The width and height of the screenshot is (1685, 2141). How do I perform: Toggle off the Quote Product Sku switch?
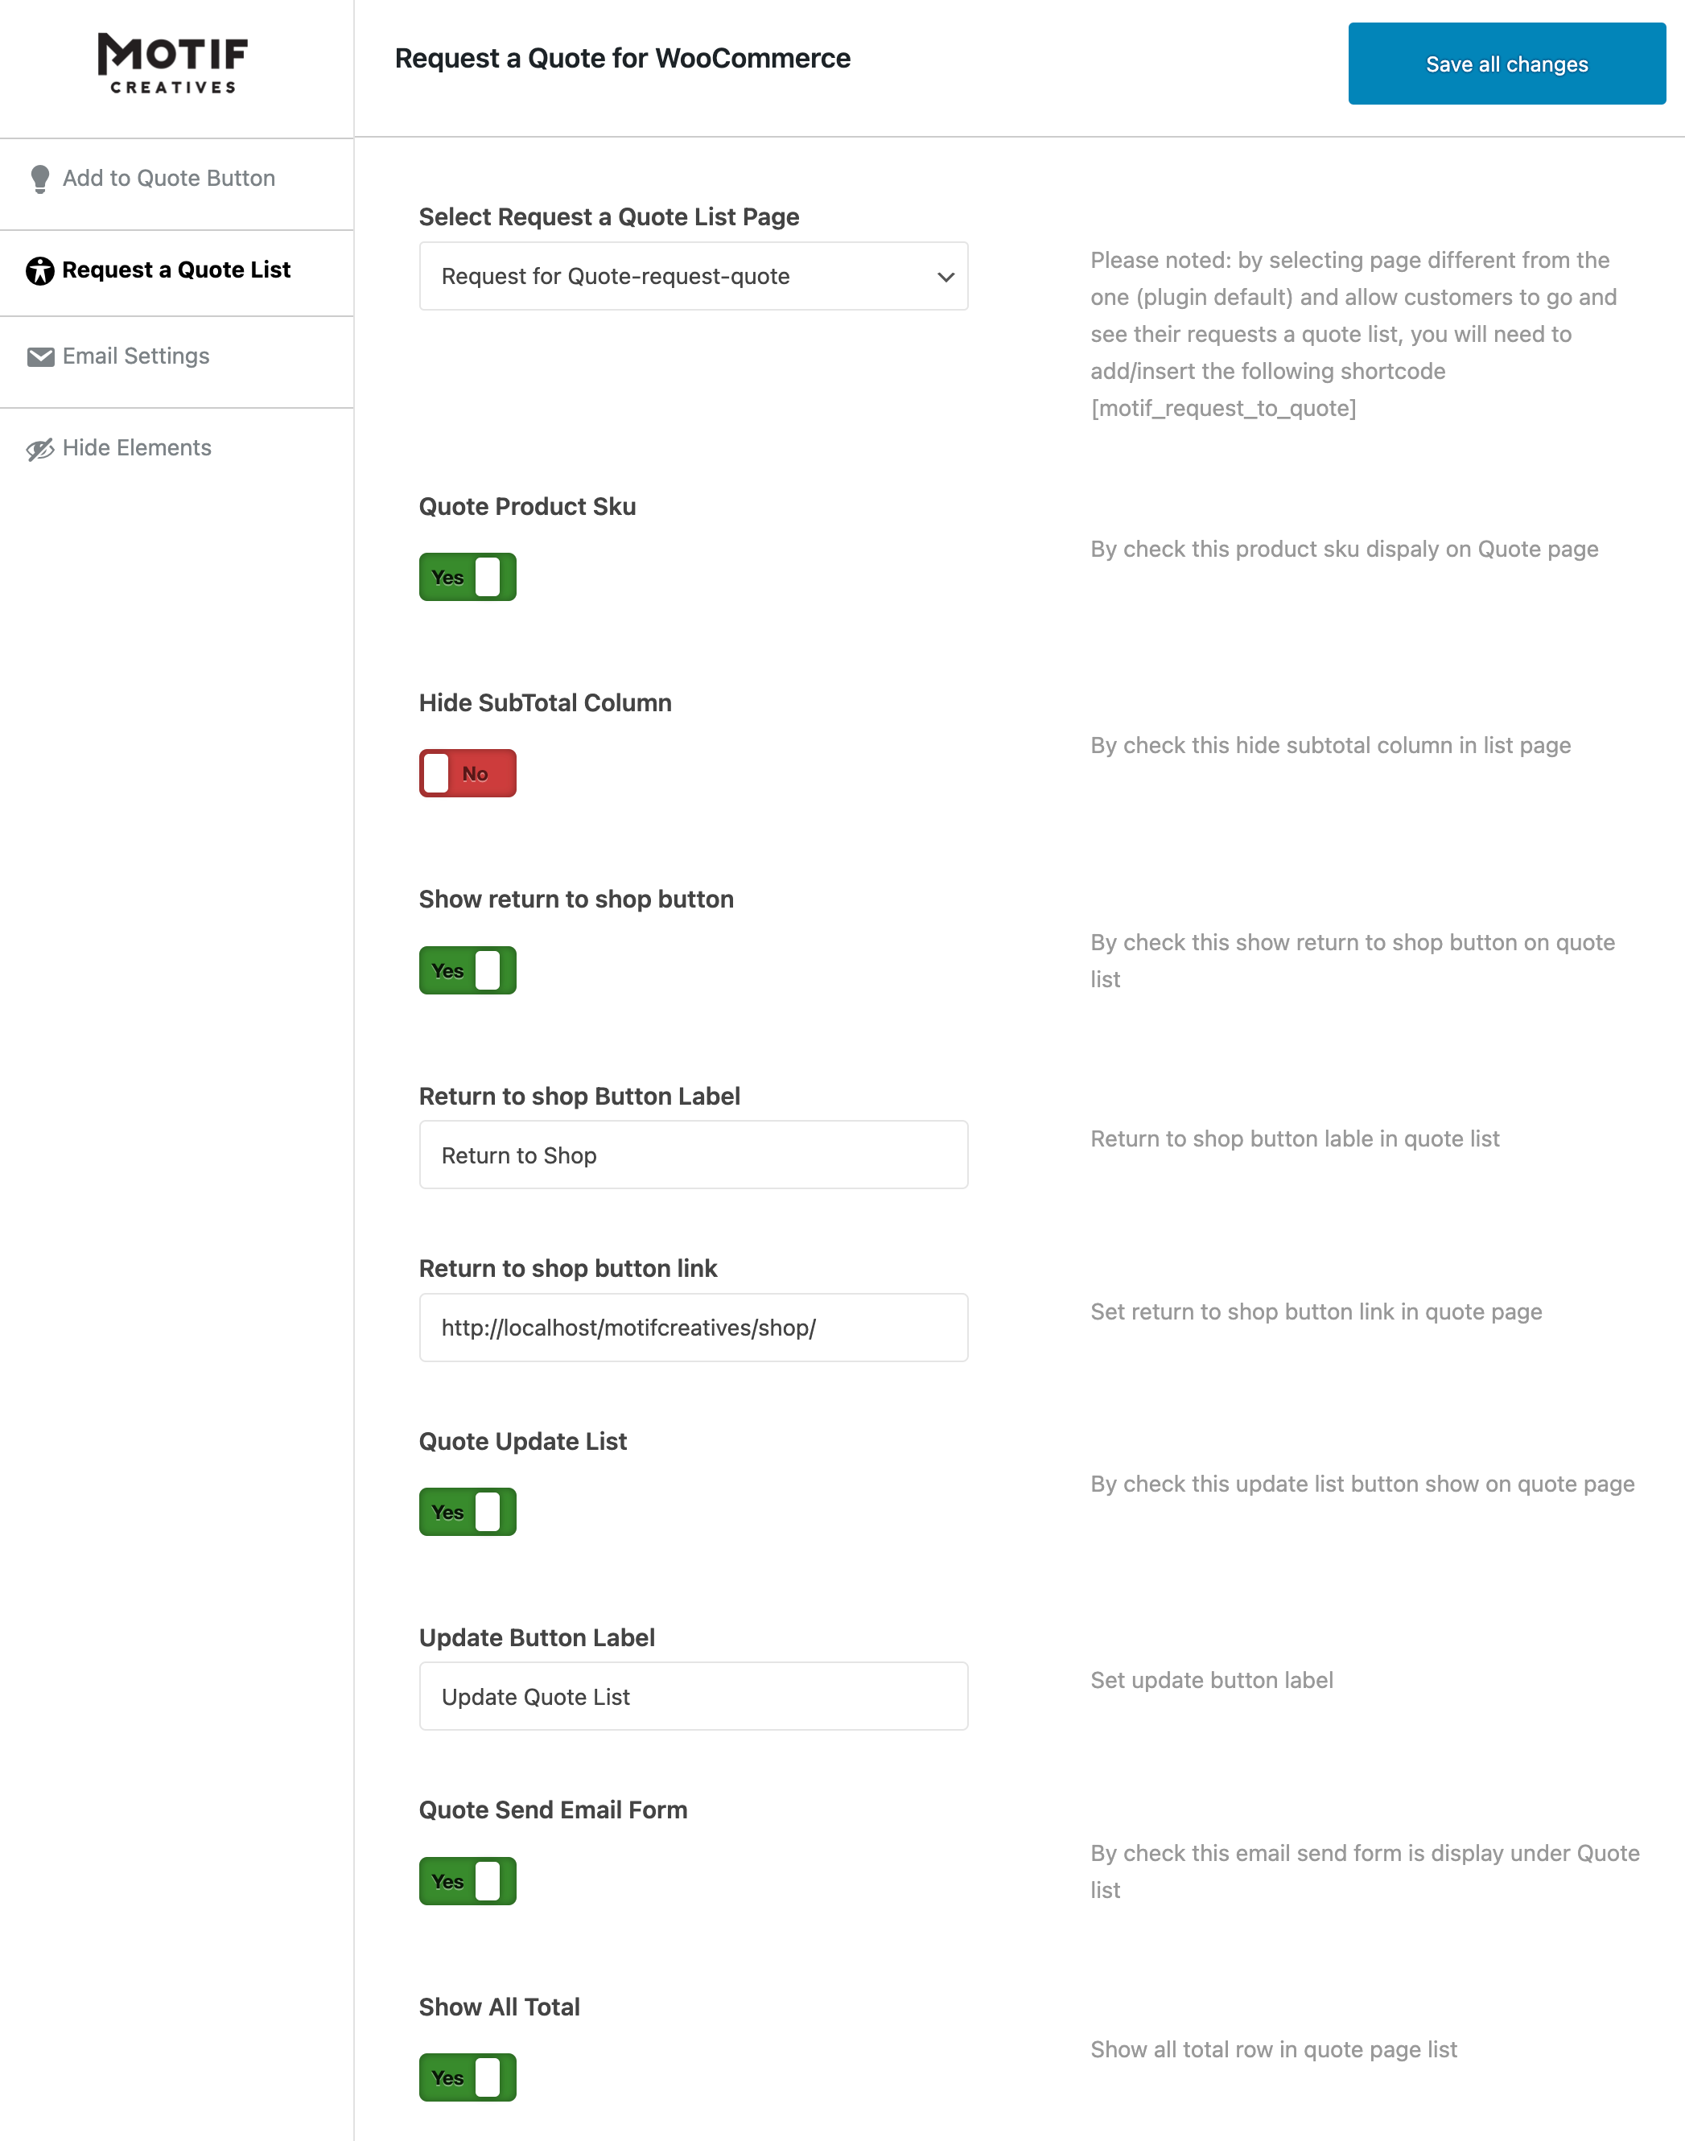coord(466,577)
